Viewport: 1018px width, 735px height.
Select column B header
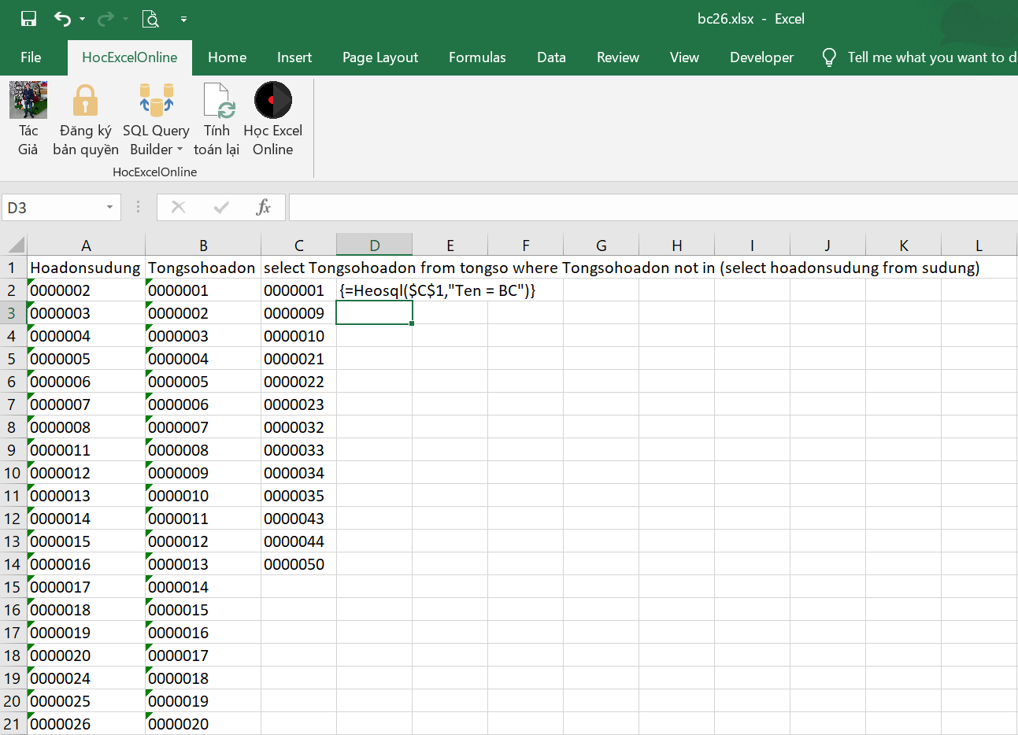pyautogui.click(x=203, y=245)
